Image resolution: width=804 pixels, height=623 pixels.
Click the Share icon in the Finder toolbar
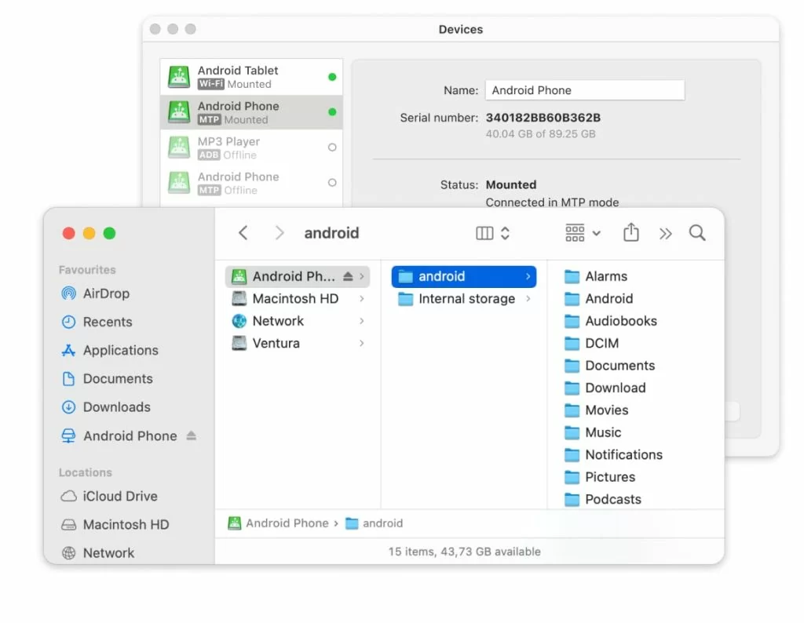pyautogui.click(x=630, y=233)
